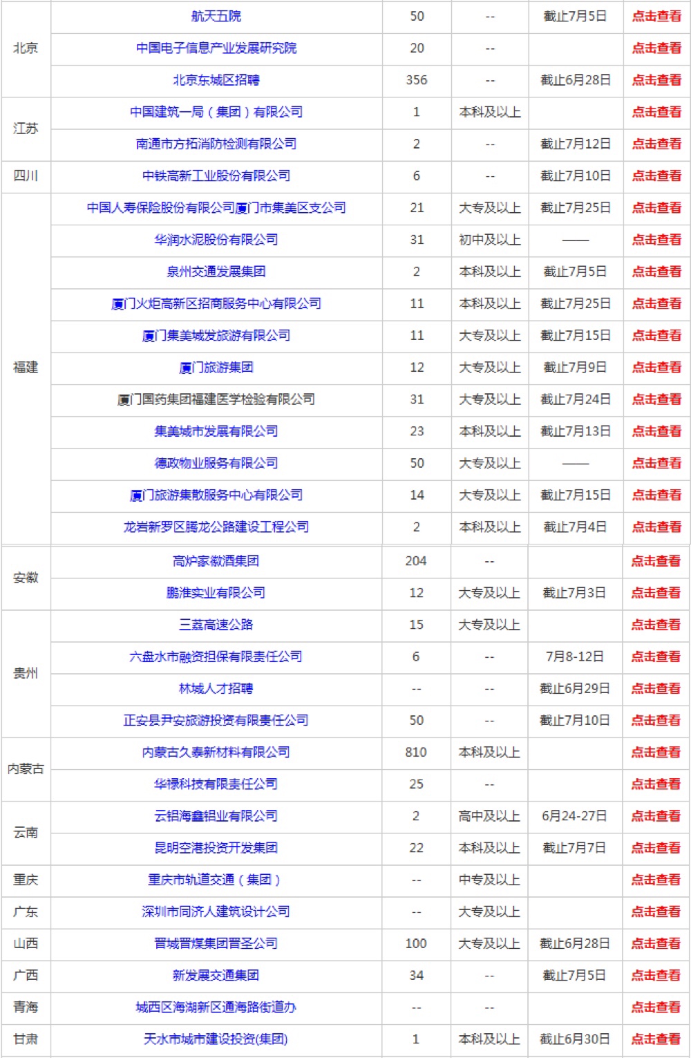
Task: Click 点击查看 for 林城人才招聘
Action: tap(656, 688)
